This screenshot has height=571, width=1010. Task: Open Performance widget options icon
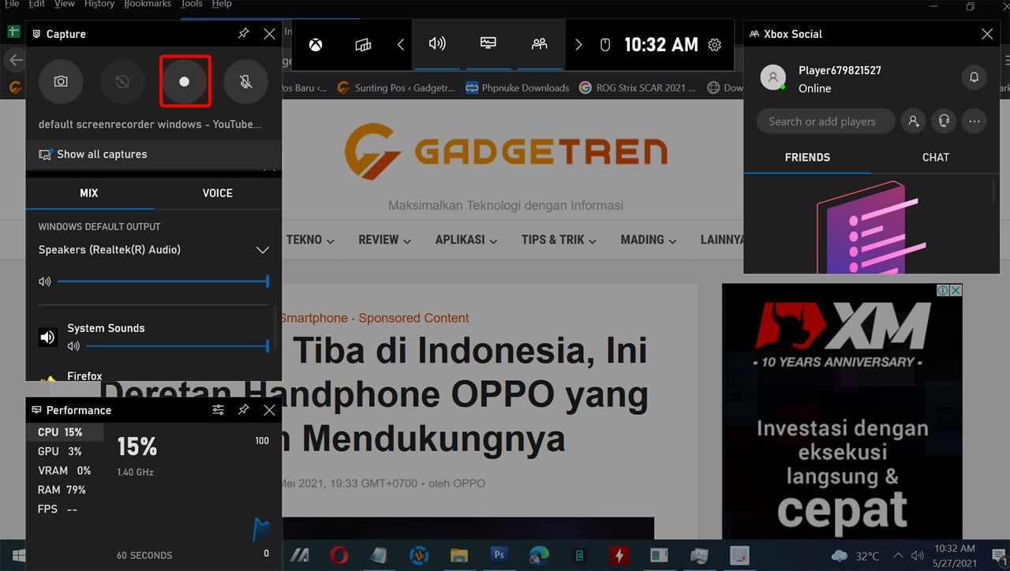click(x=219, y=410)
